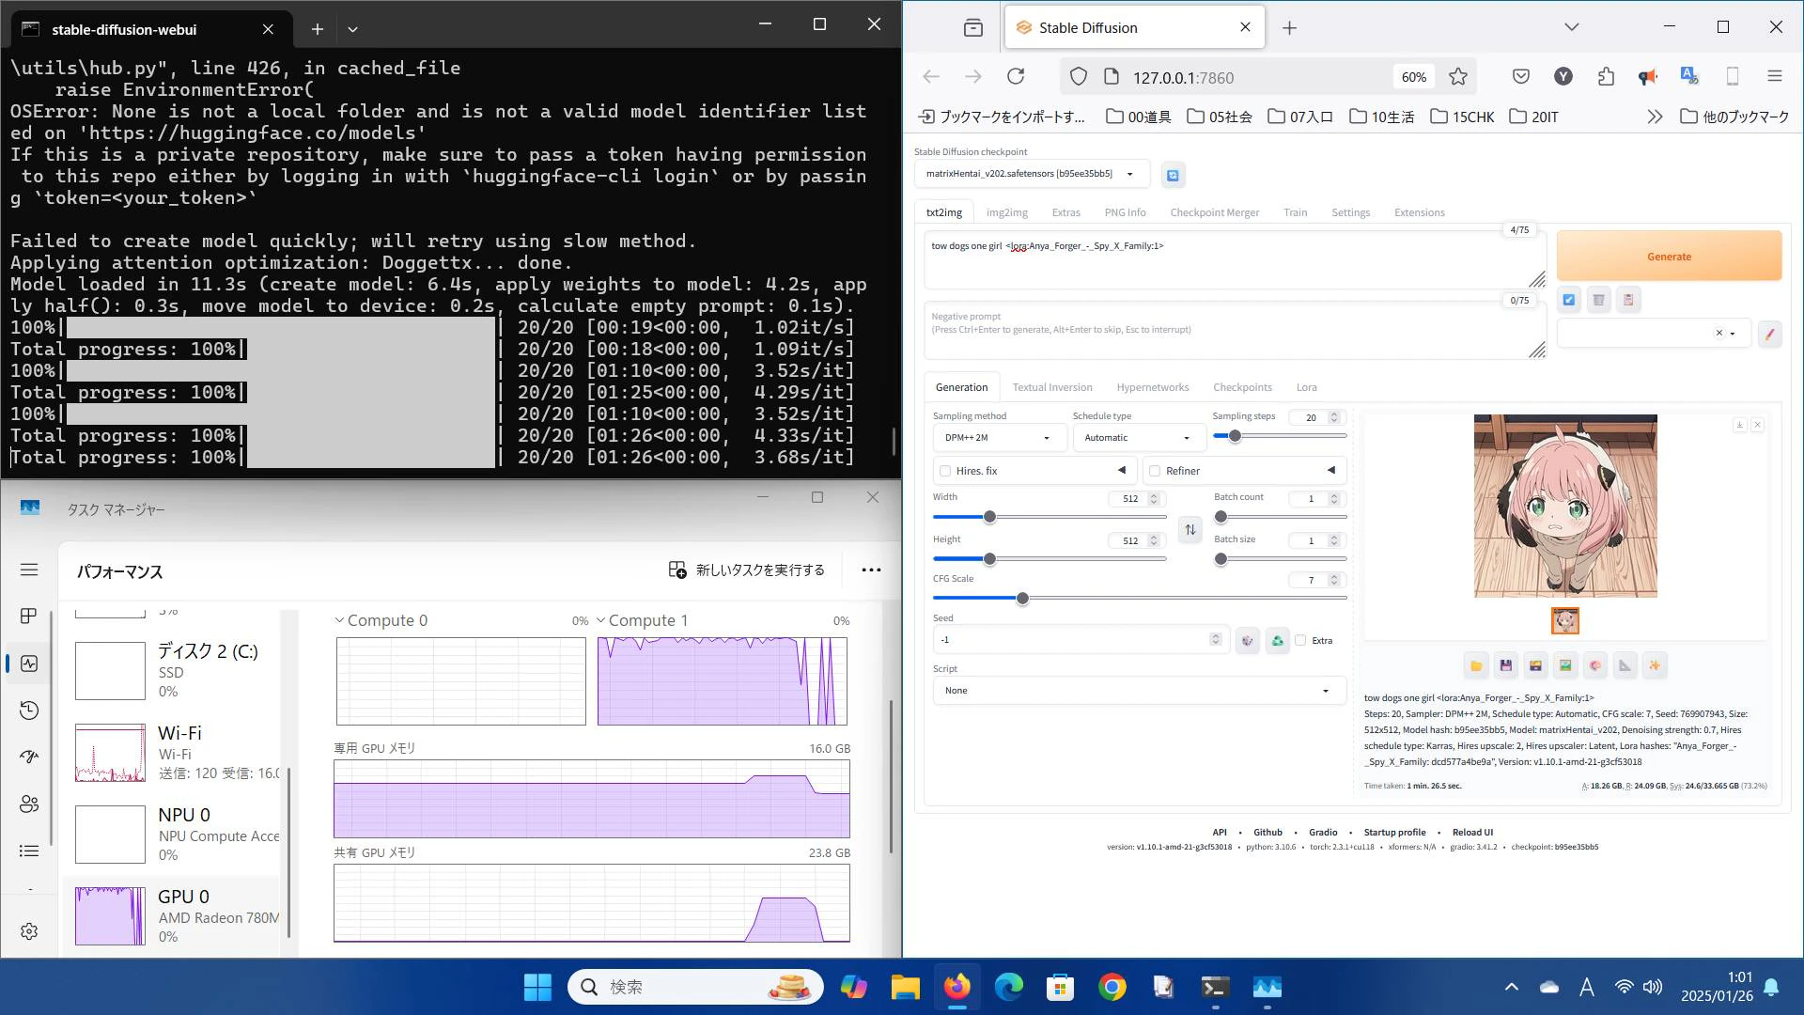
Task: Reuse last seed with recycle button
Action: (1278, 641)
